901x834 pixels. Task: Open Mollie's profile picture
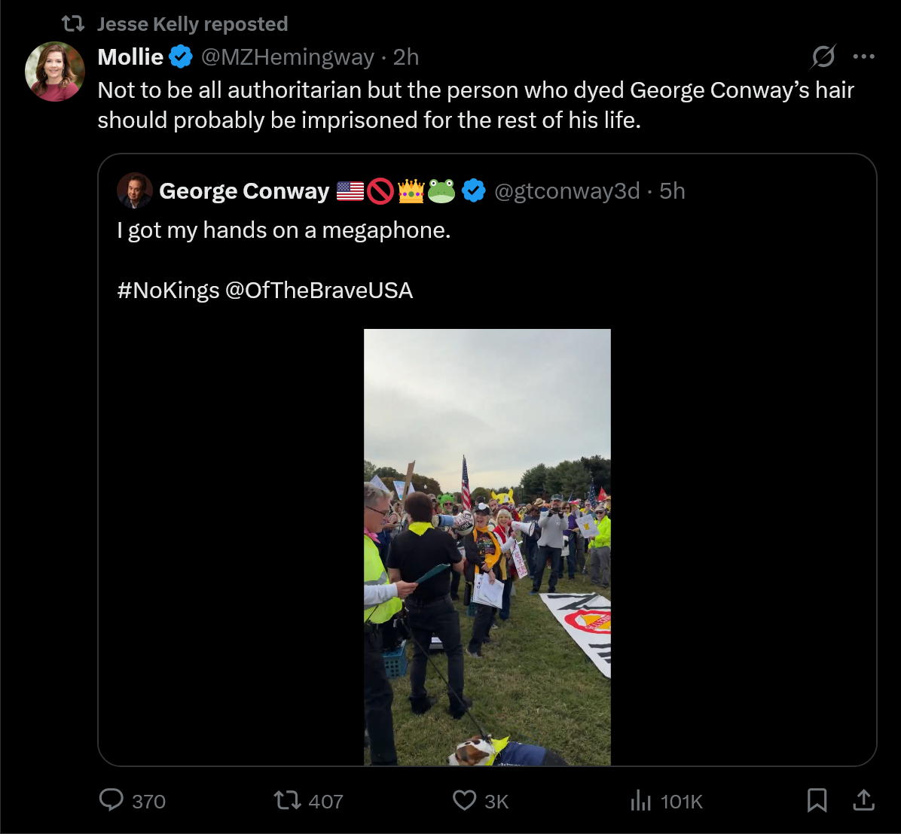pos(55,72)
